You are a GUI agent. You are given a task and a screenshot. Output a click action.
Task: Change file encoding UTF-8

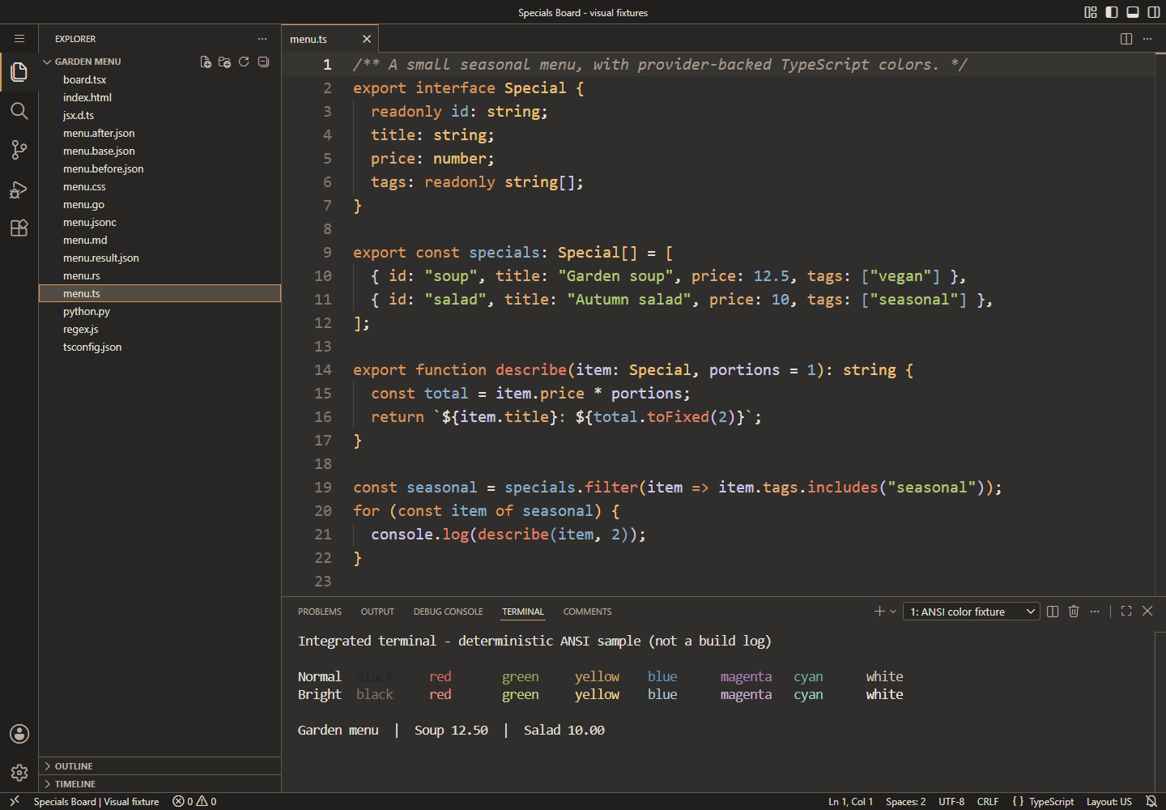(951, 801)
